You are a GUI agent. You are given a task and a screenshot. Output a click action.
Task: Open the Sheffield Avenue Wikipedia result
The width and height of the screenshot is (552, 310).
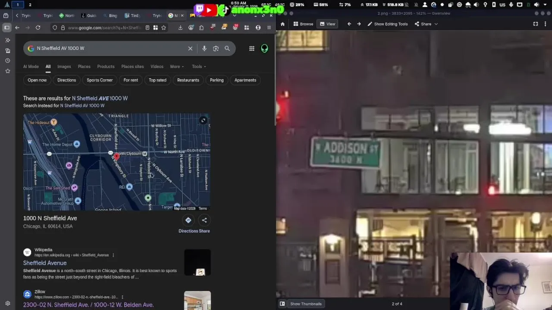[x=45, y=263]
